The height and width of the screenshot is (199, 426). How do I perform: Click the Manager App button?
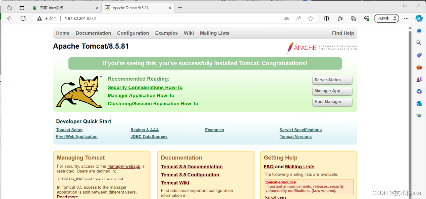coord(332,91)
